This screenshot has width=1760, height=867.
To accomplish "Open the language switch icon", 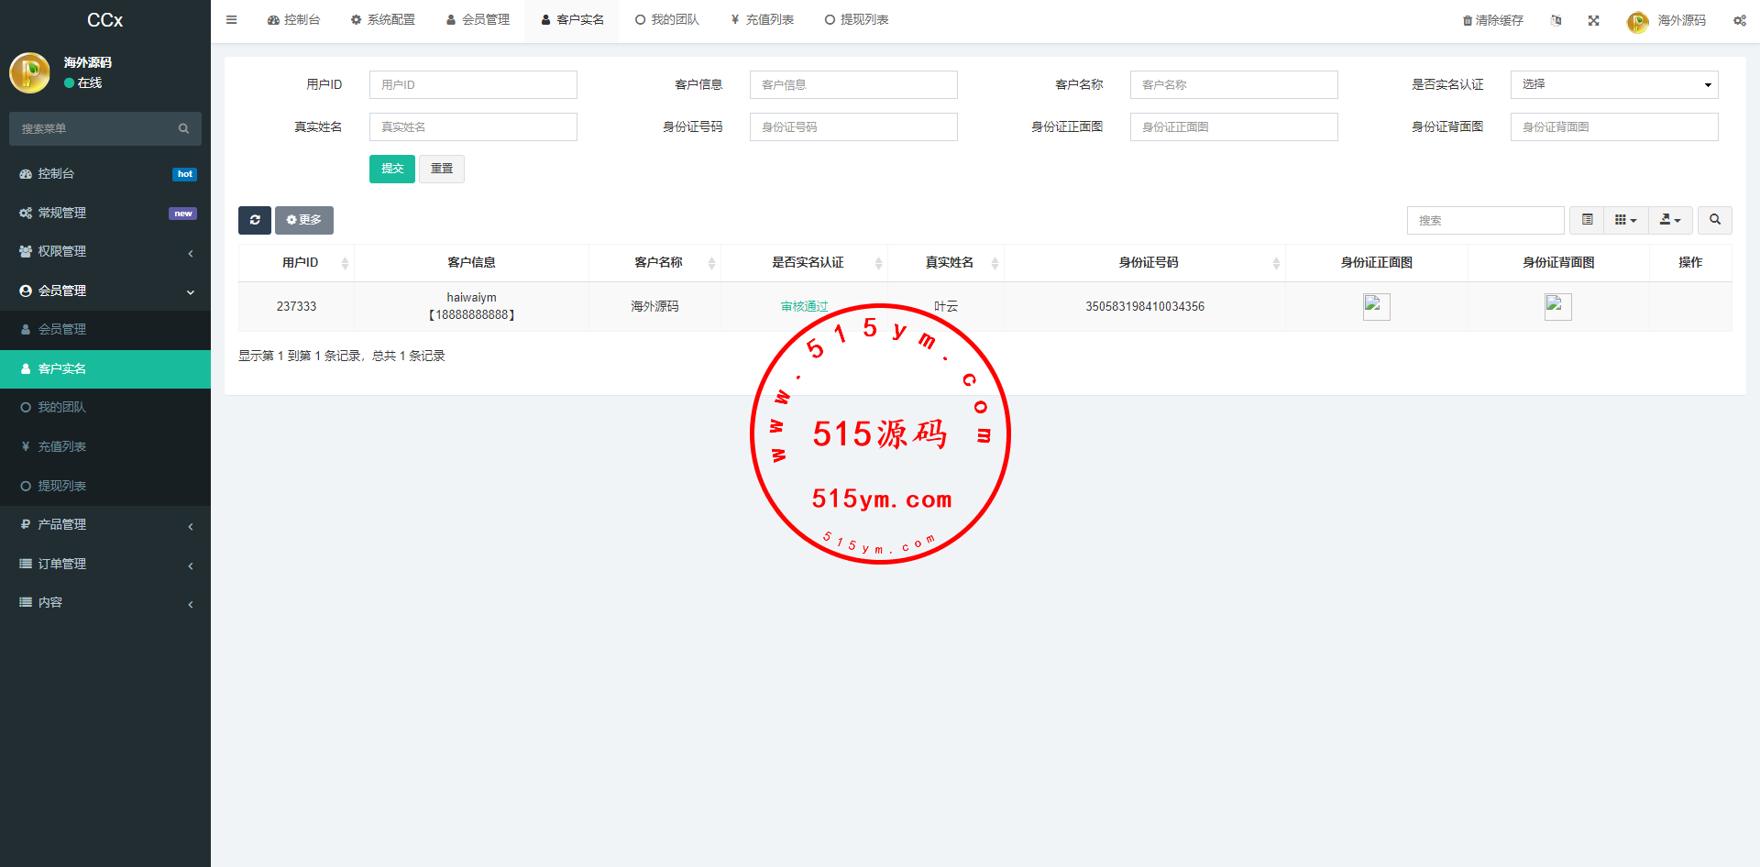I will [1556, 20].
